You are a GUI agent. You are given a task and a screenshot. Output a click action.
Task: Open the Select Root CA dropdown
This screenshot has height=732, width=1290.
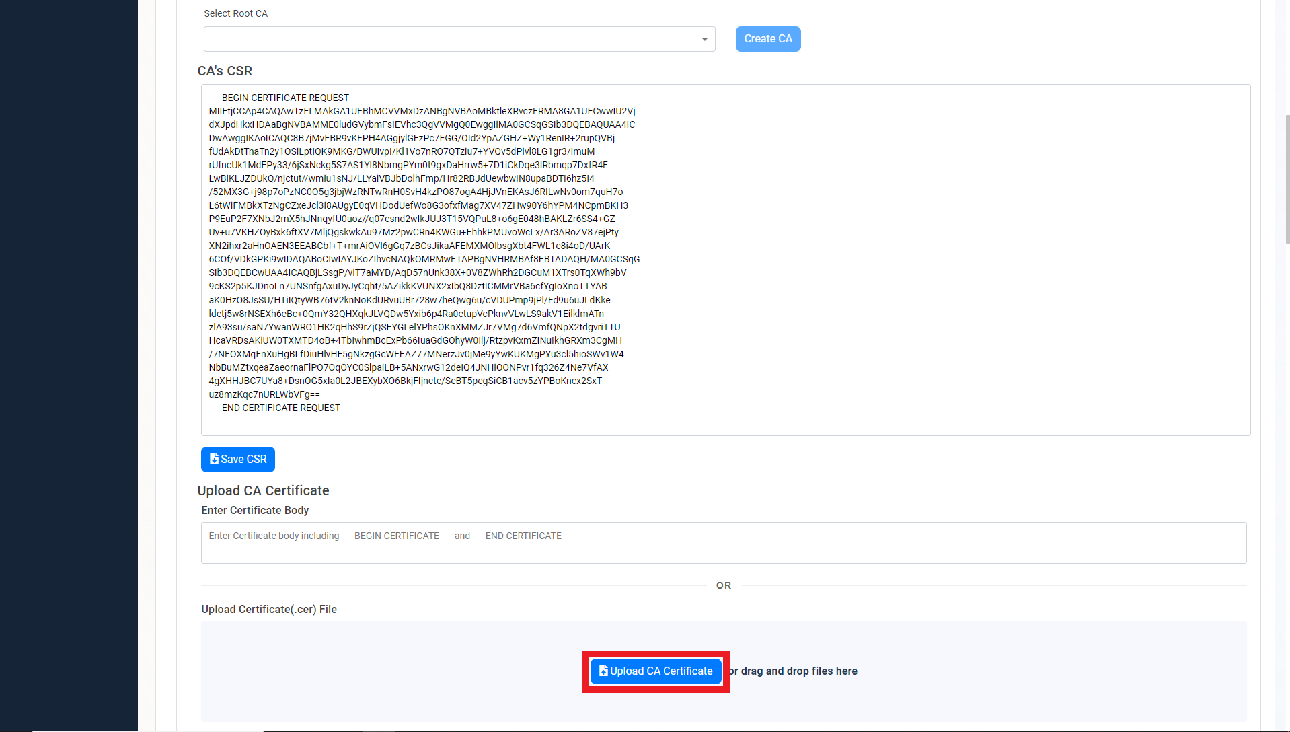(459, 39)
